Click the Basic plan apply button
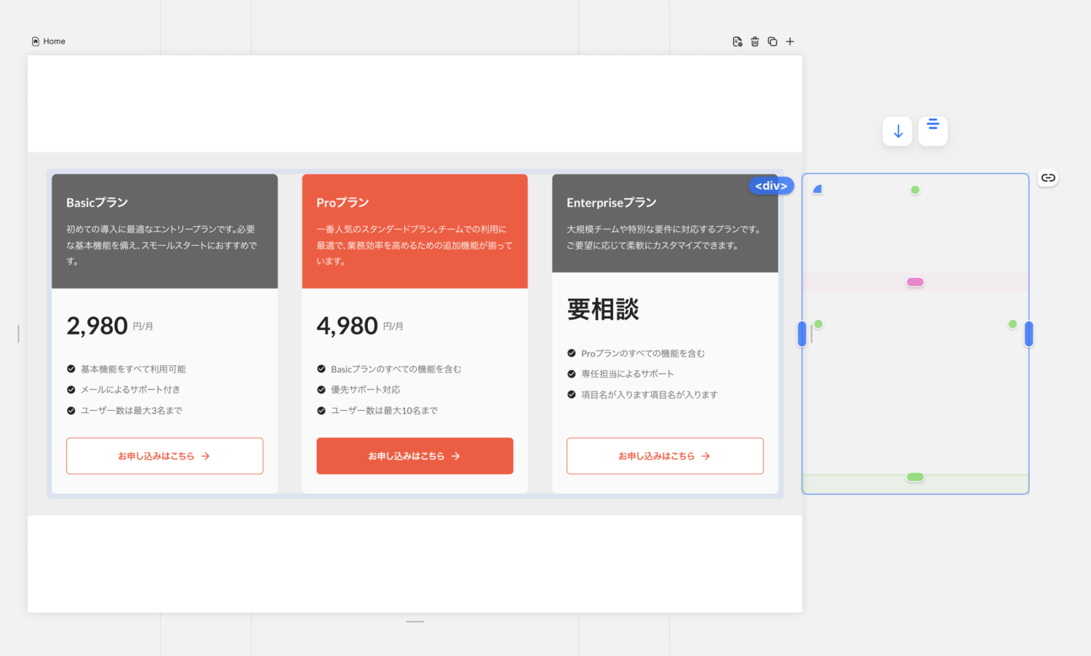 (164, 456)
